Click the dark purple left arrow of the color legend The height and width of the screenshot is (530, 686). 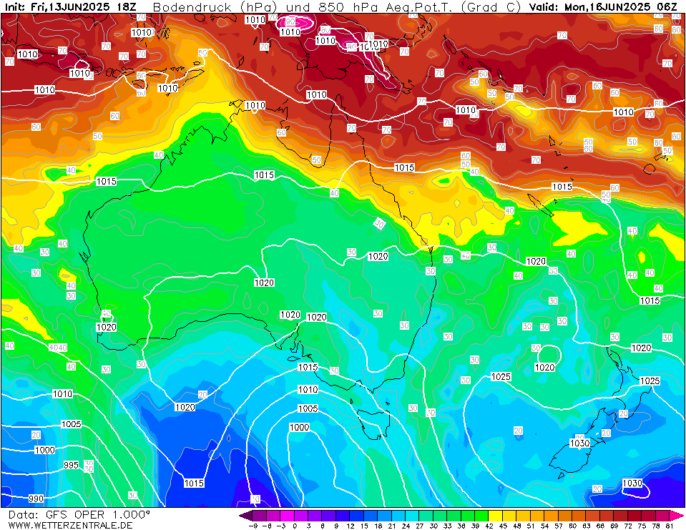click(245, 516)
